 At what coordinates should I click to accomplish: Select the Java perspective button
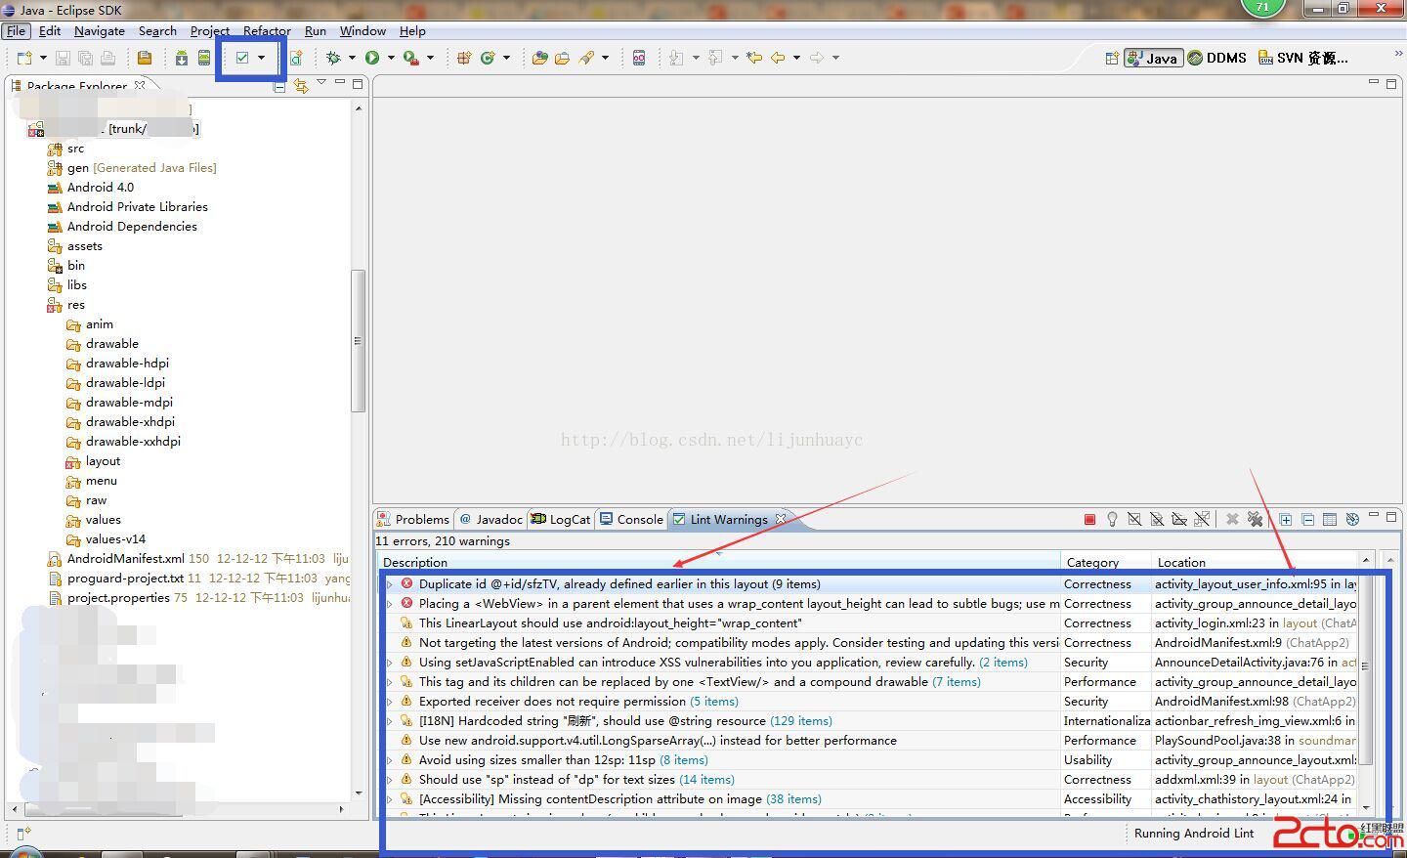coord(1153,58)
